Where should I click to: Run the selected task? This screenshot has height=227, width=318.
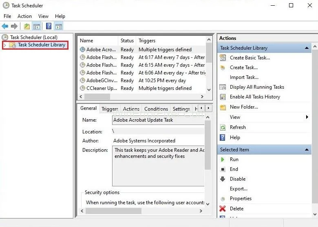click(x=234, y=159)
